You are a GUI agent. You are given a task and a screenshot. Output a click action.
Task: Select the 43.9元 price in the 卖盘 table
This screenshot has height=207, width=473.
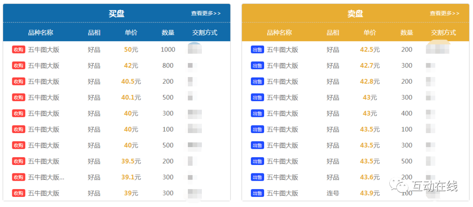[370, 193]
